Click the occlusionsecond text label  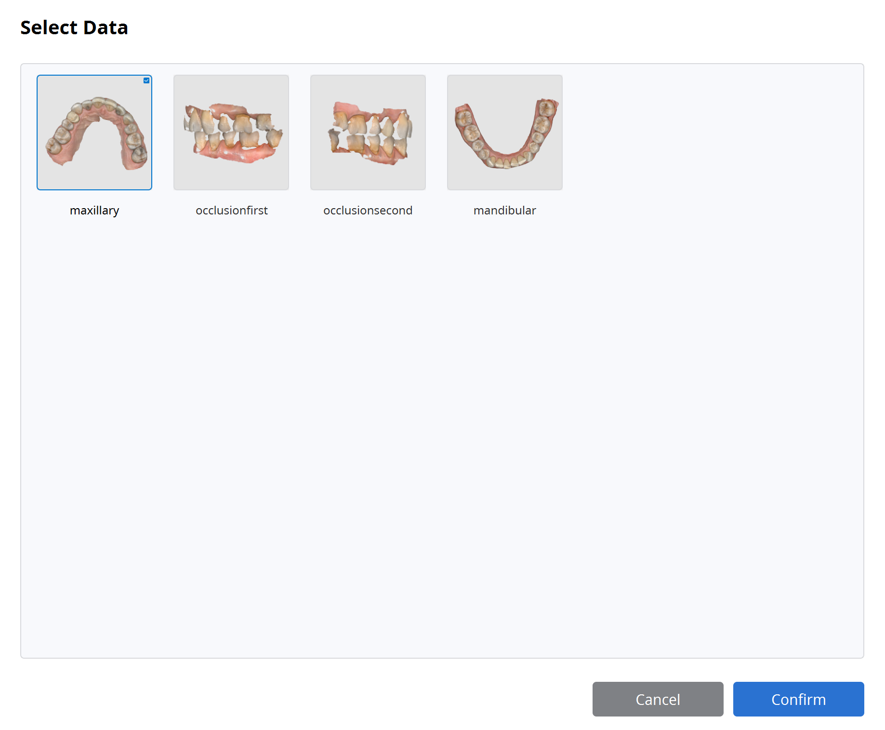click(x=368, y=211)
